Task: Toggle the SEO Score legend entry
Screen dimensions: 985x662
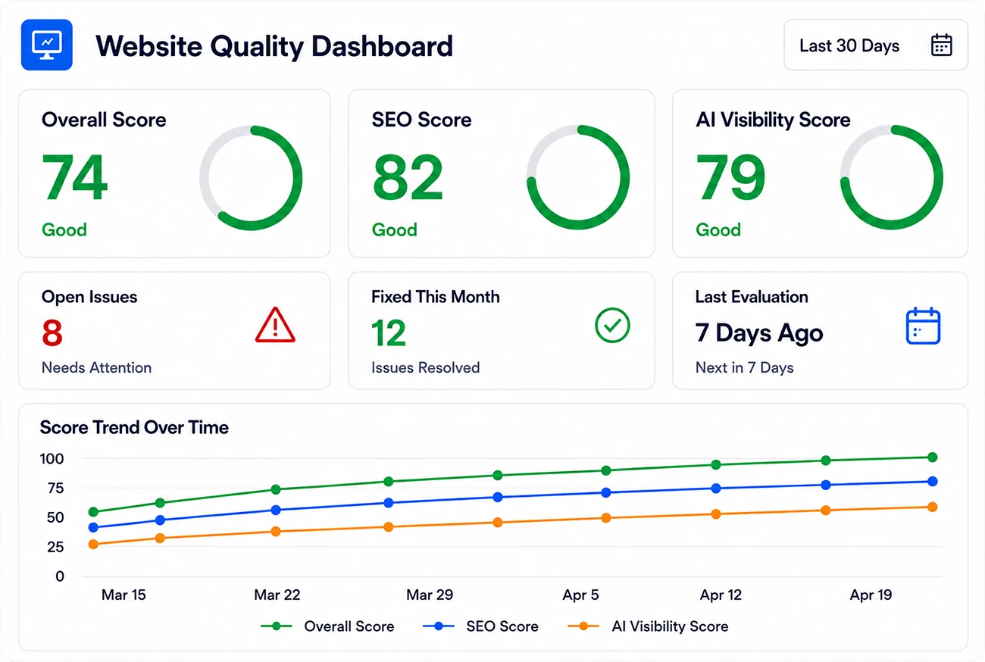Action: [480, 626]
